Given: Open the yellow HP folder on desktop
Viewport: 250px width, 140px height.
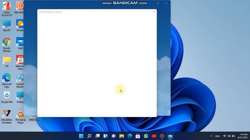Looking at the screenshot, I should [x=7, y=61].
